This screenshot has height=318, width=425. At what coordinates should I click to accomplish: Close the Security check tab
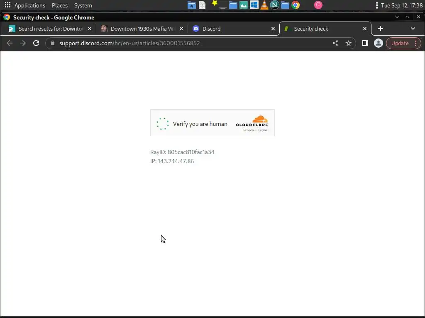pyautogui.click(x=365, y=29)
